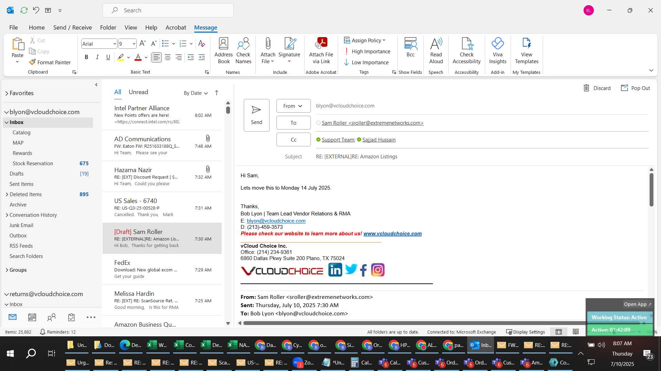The height and width of the screenshot is (371, 661).
Task: Show only Unread messages
Action: click(x=138, y=92)
